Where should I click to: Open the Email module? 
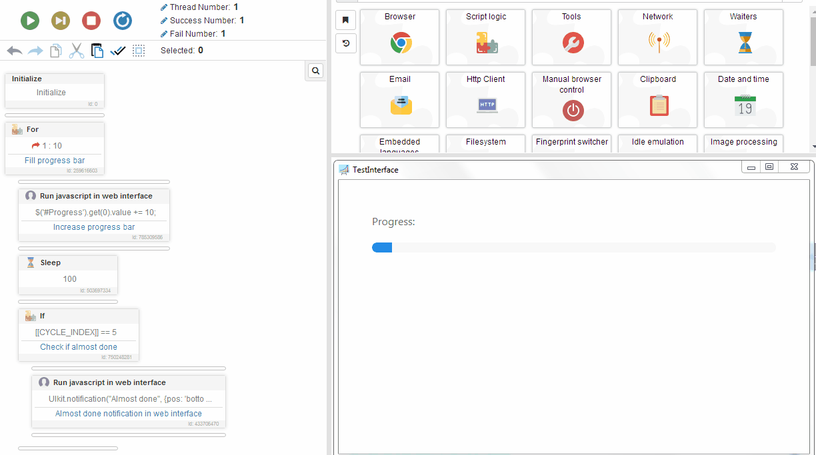coord(399,100)
